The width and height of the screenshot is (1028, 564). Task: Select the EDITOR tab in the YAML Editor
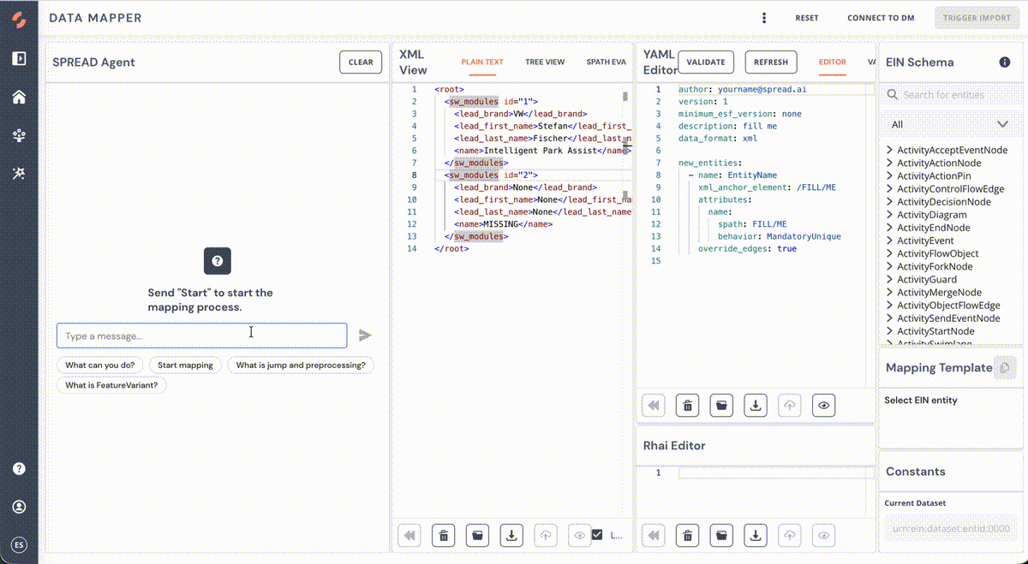pos(832,62)
